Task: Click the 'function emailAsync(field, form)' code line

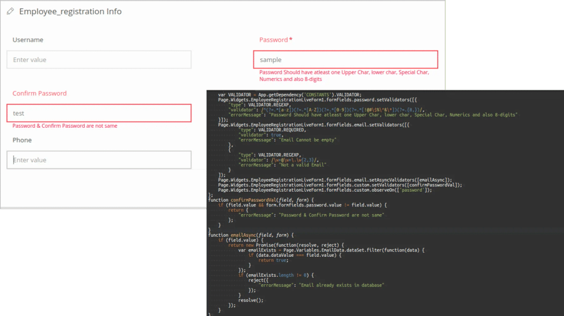Action: [x=251, y=235]
